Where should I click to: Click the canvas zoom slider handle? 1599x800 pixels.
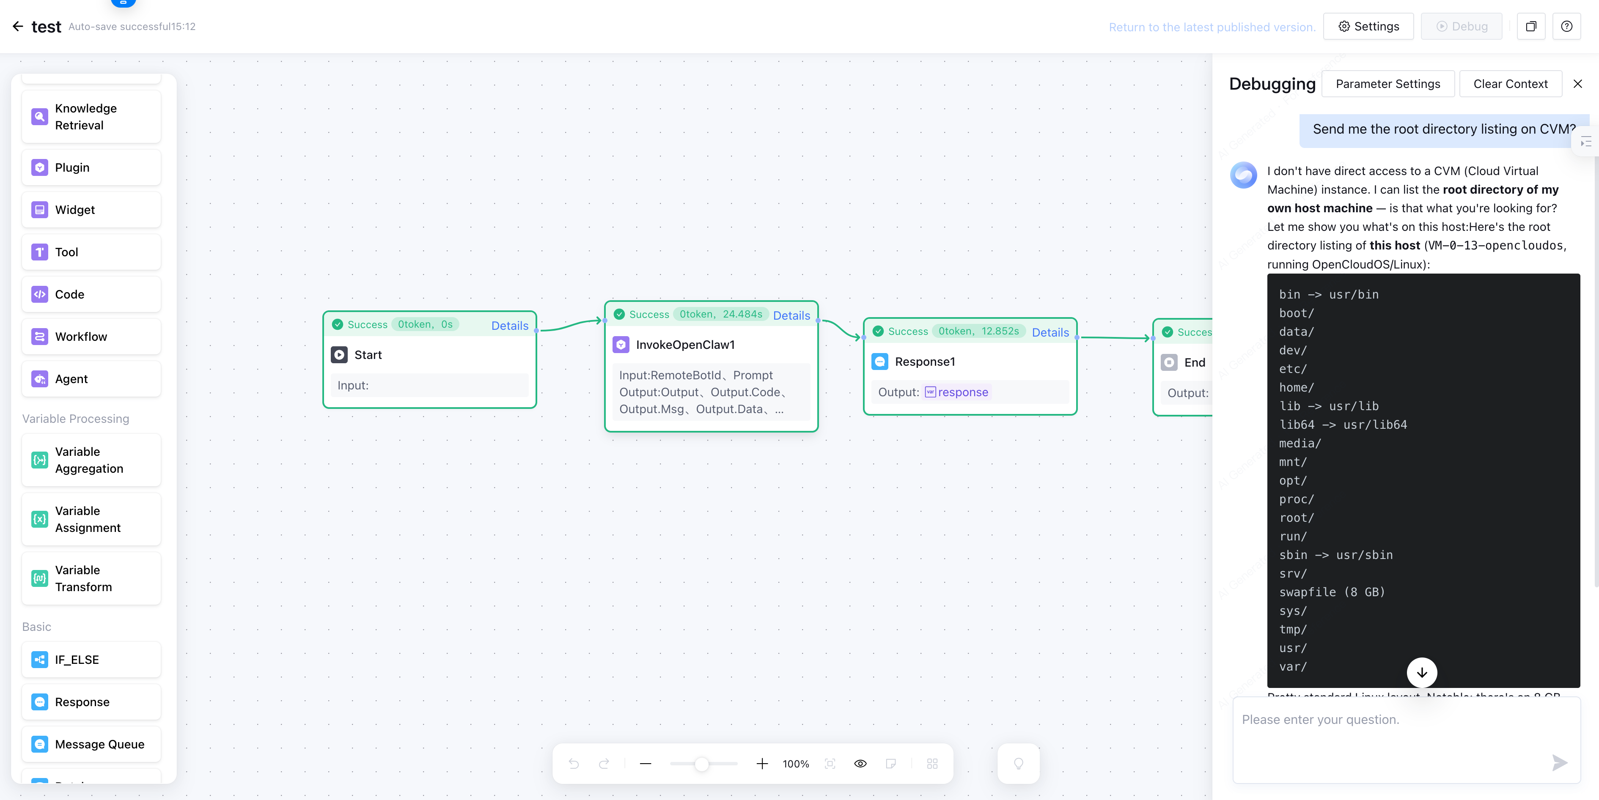(701, 763)
